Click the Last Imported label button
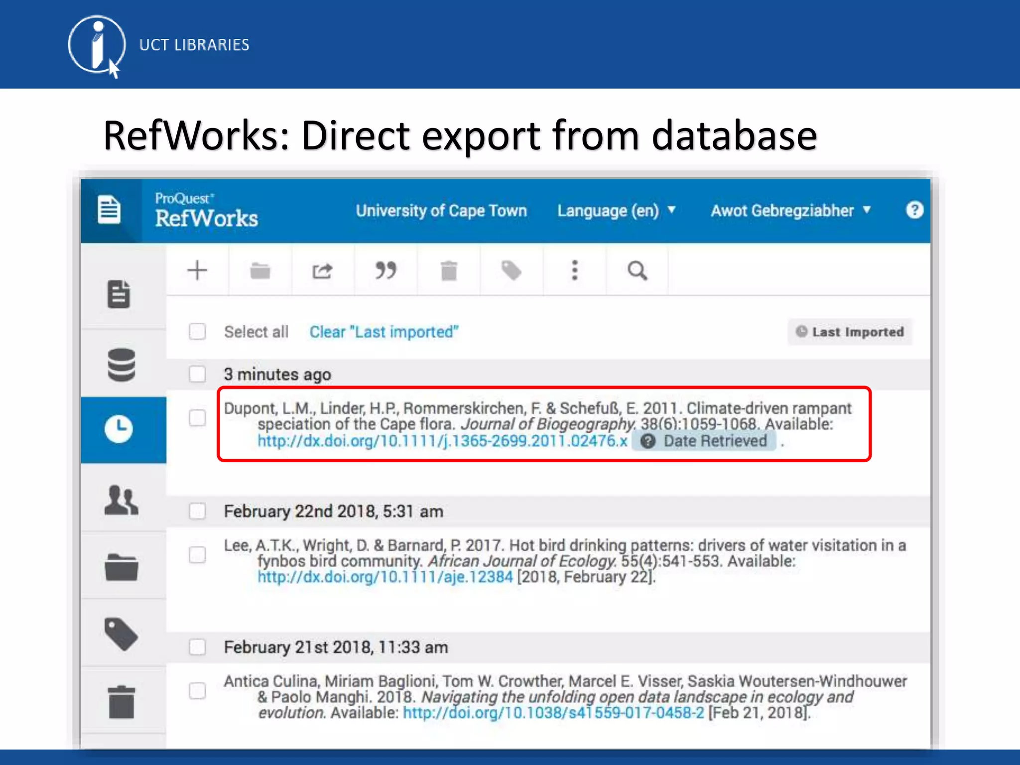The width and height of the screenshot is (1020, 765). [x=850, y=332]
